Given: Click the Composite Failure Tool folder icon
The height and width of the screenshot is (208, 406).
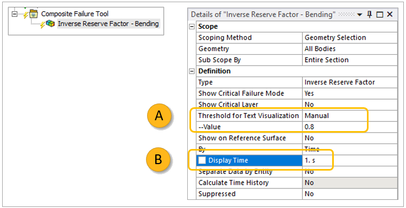Looking at the screenshot, I should pyautogui.click(x=34, y=14).
